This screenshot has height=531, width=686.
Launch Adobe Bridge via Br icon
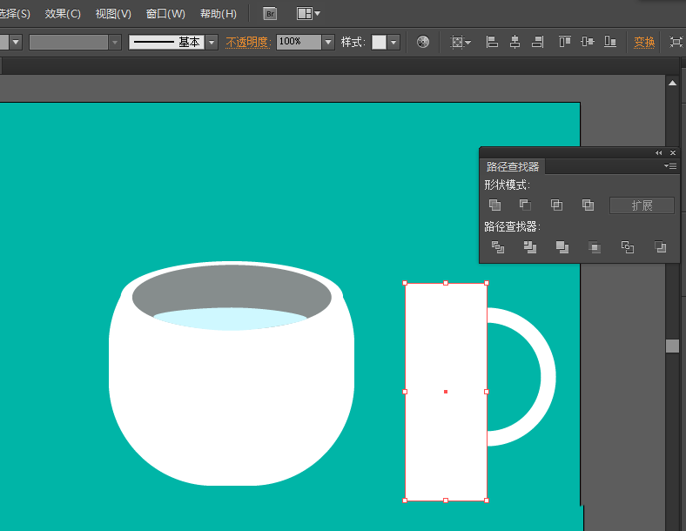click(x=271, y=14)
